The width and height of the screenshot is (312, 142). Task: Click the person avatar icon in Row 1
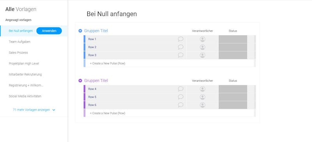click(x=202, y=39)
